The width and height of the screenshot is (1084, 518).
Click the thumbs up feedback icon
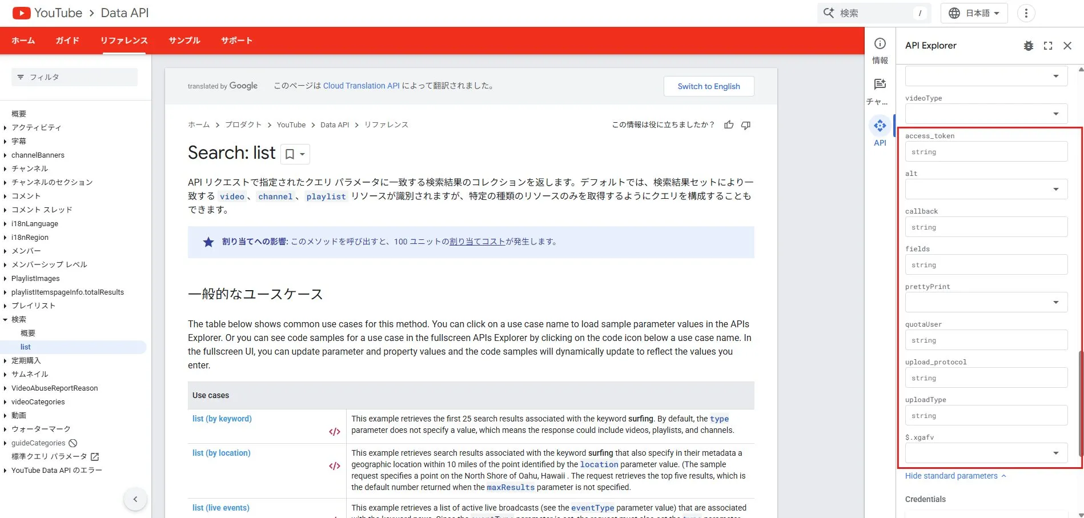tap(729, 125)
